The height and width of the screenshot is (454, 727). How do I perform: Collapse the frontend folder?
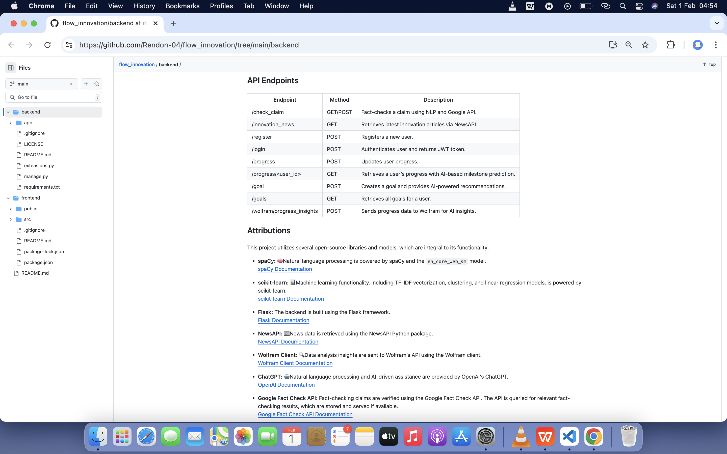pyautogui.click(x=8, y=198)
